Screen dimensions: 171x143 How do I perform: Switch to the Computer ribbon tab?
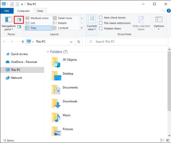23,11
